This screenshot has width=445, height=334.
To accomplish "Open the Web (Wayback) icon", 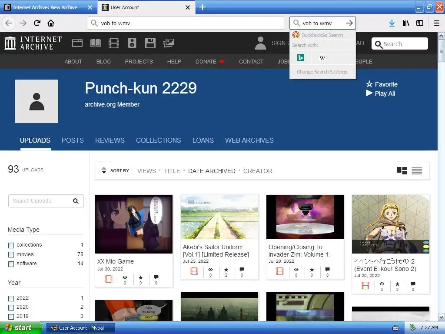I will pos(77,43).
